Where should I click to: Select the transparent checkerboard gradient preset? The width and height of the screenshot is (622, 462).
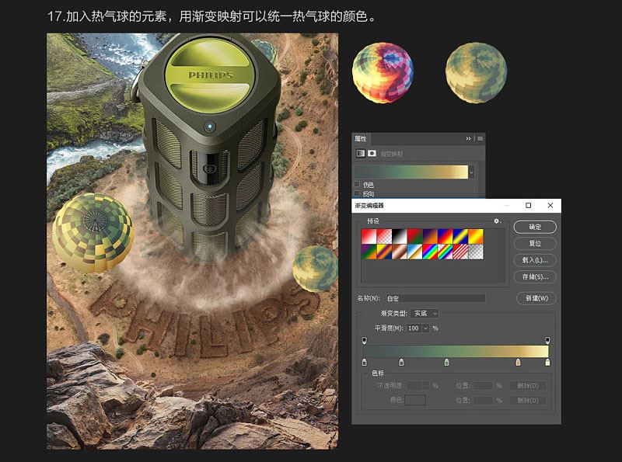tap(477, 252)
